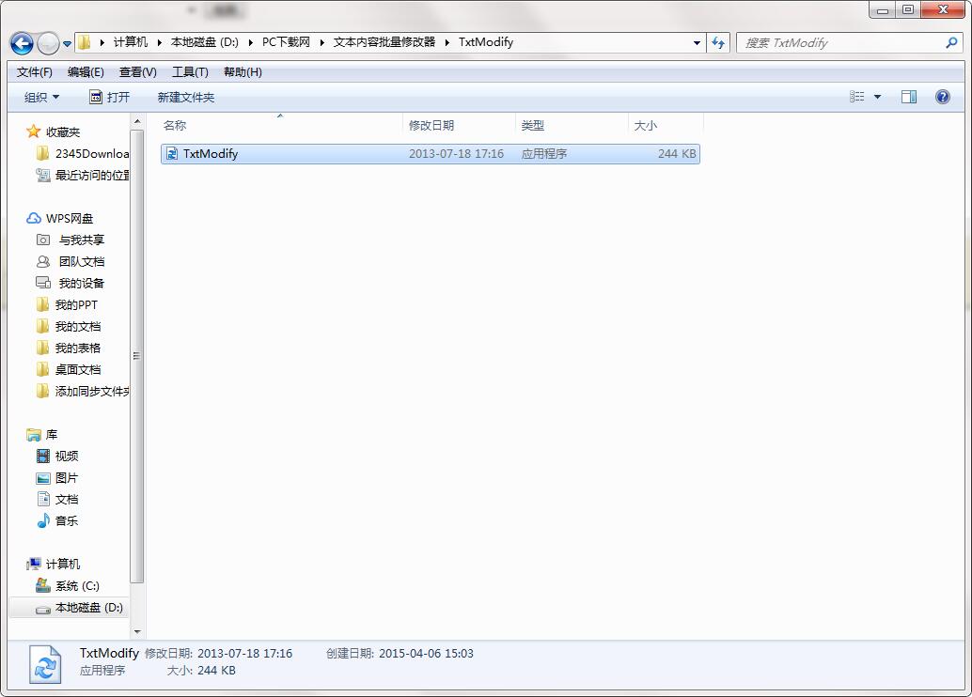Click the folder icon in address bar

click(85, 42)
